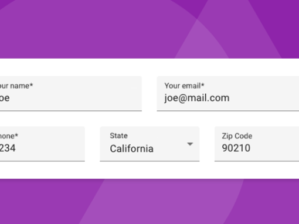Click the Phone number field
The width and height of the screenshot is (299, 224).
pyautogui.click(x=42, y=144)
